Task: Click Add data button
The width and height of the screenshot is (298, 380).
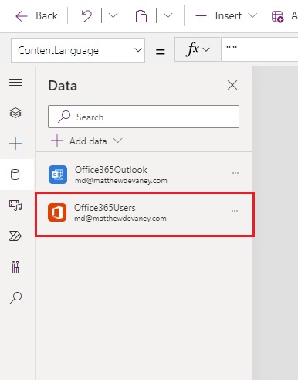Action: [86, 141]
